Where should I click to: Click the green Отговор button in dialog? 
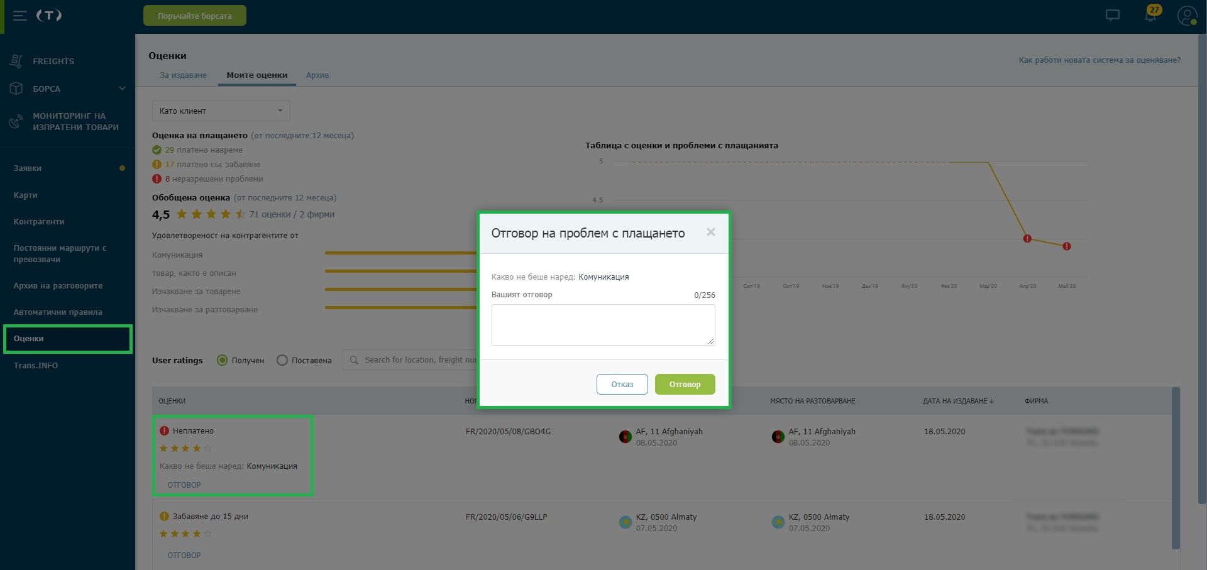point(685,385)
